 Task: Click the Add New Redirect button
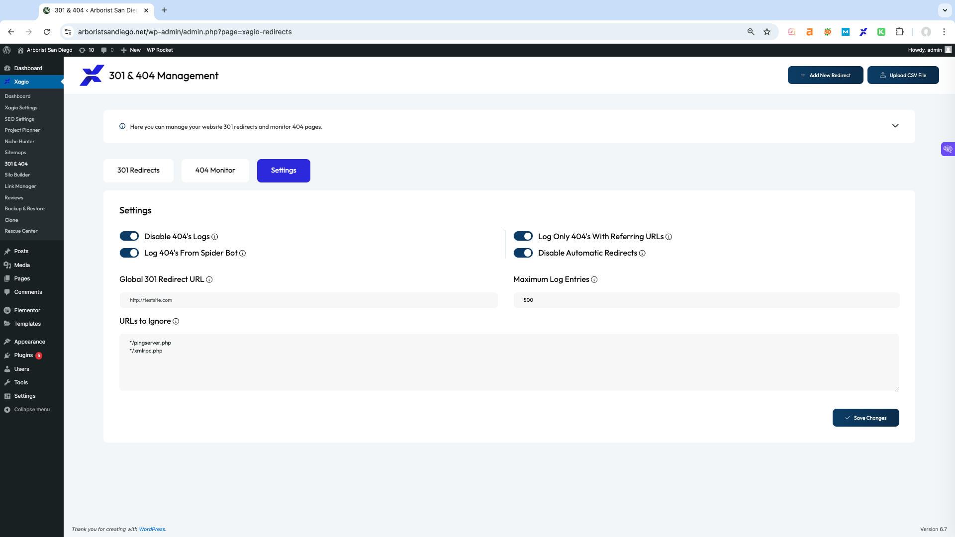pos(826,75)
